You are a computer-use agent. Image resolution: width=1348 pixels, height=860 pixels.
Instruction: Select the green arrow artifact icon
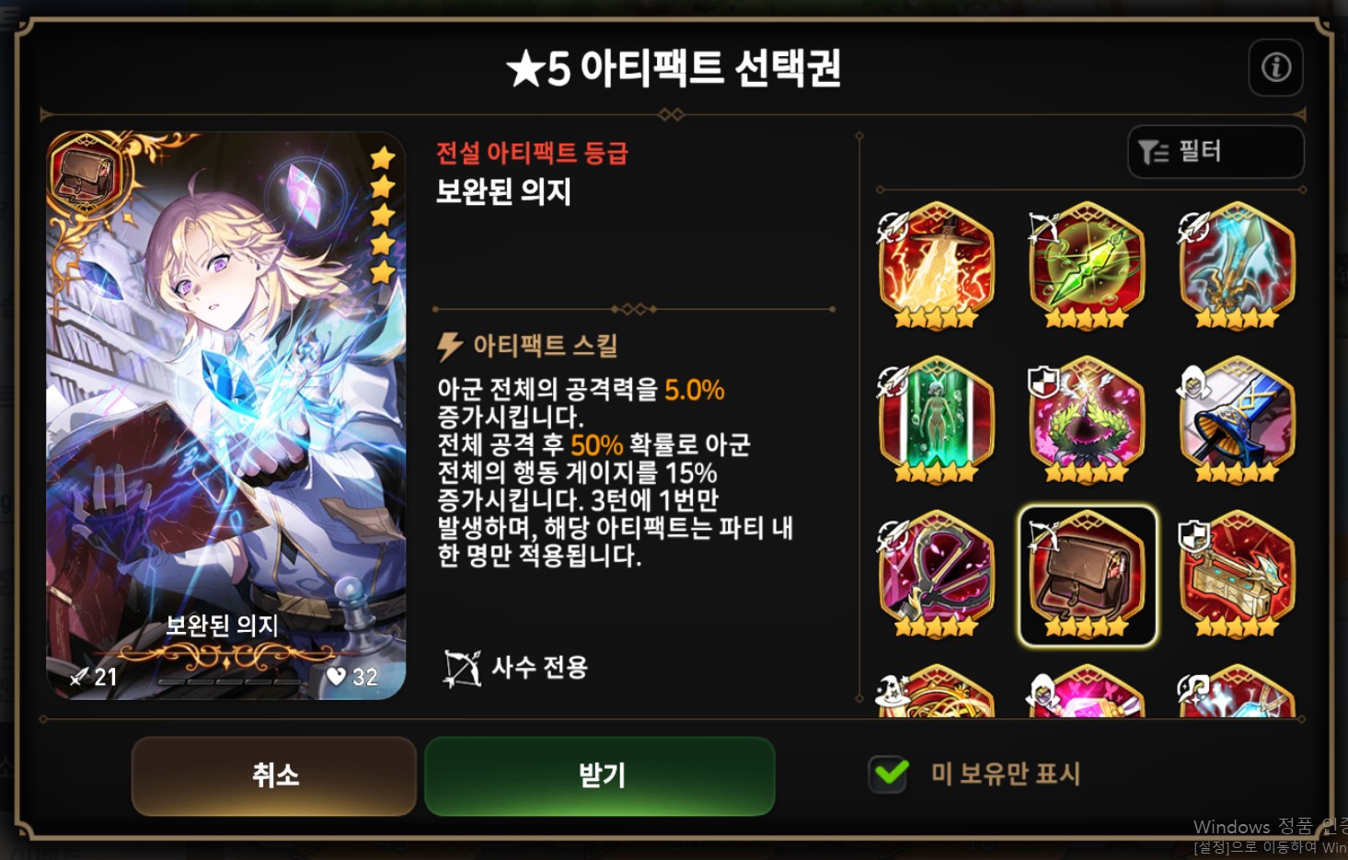pos(1087,266)
